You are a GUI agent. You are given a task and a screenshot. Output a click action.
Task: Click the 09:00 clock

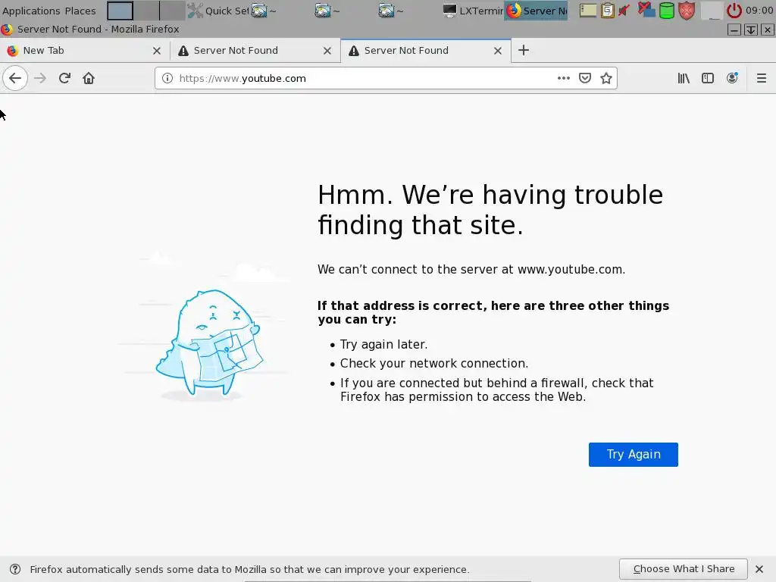tap(759, 11)
